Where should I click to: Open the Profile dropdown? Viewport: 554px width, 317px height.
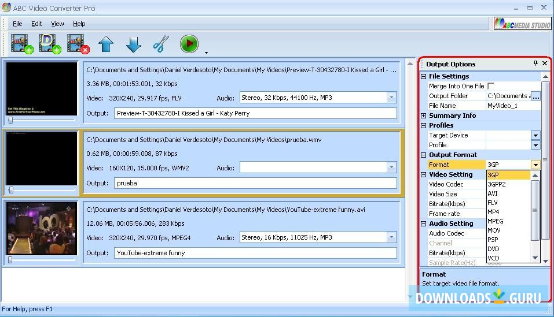click(x=535, y=145)
